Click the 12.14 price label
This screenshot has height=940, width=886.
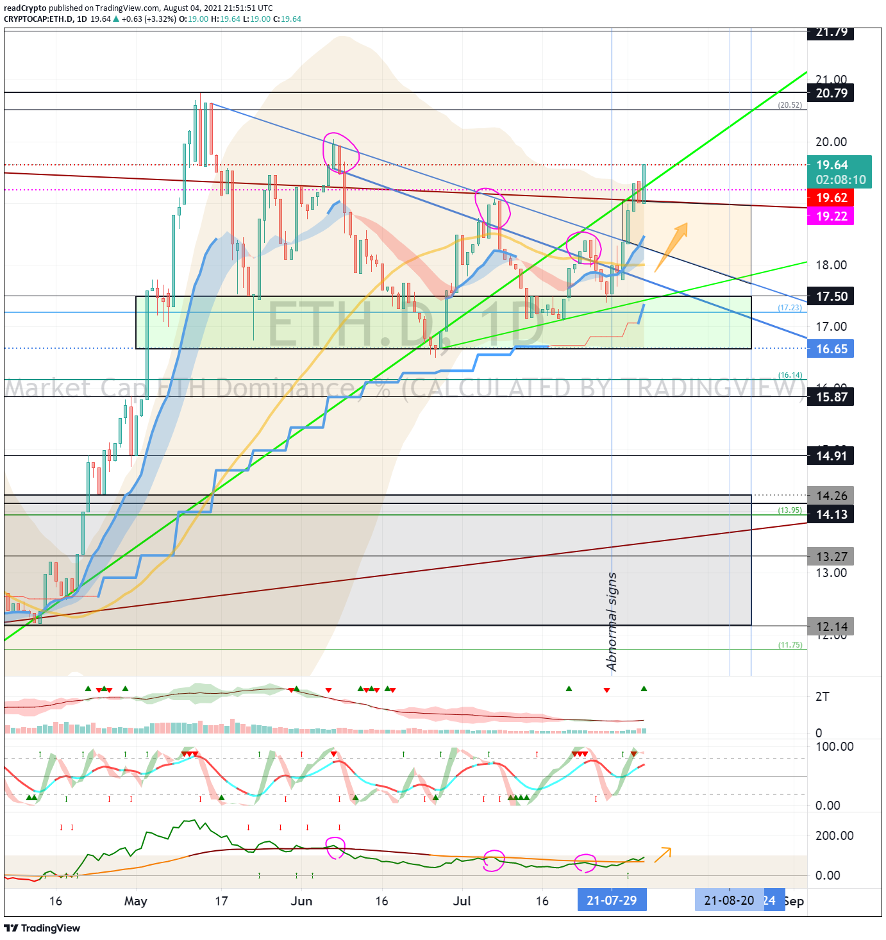(x=832, y=626)
